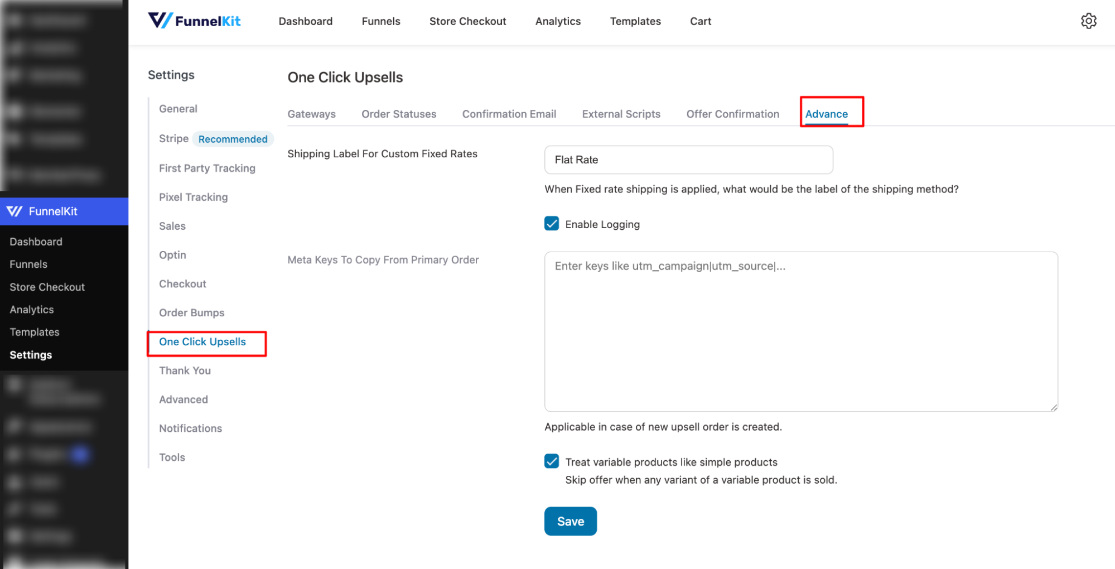This screenshot has height=569, width=1115.
Task: Open Store Checkout from the top navigation
Action: coord(467,21)
